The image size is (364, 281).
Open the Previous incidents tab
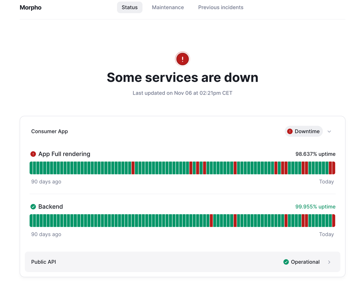pos(221,7)
